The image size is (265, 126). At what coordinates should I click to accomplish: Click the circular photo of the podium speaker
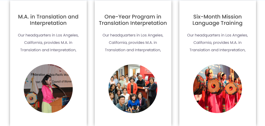(48, 88)
